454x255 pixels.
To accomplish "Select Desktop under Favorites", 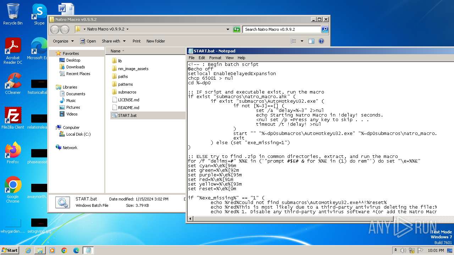I will (x=73, y=60).
